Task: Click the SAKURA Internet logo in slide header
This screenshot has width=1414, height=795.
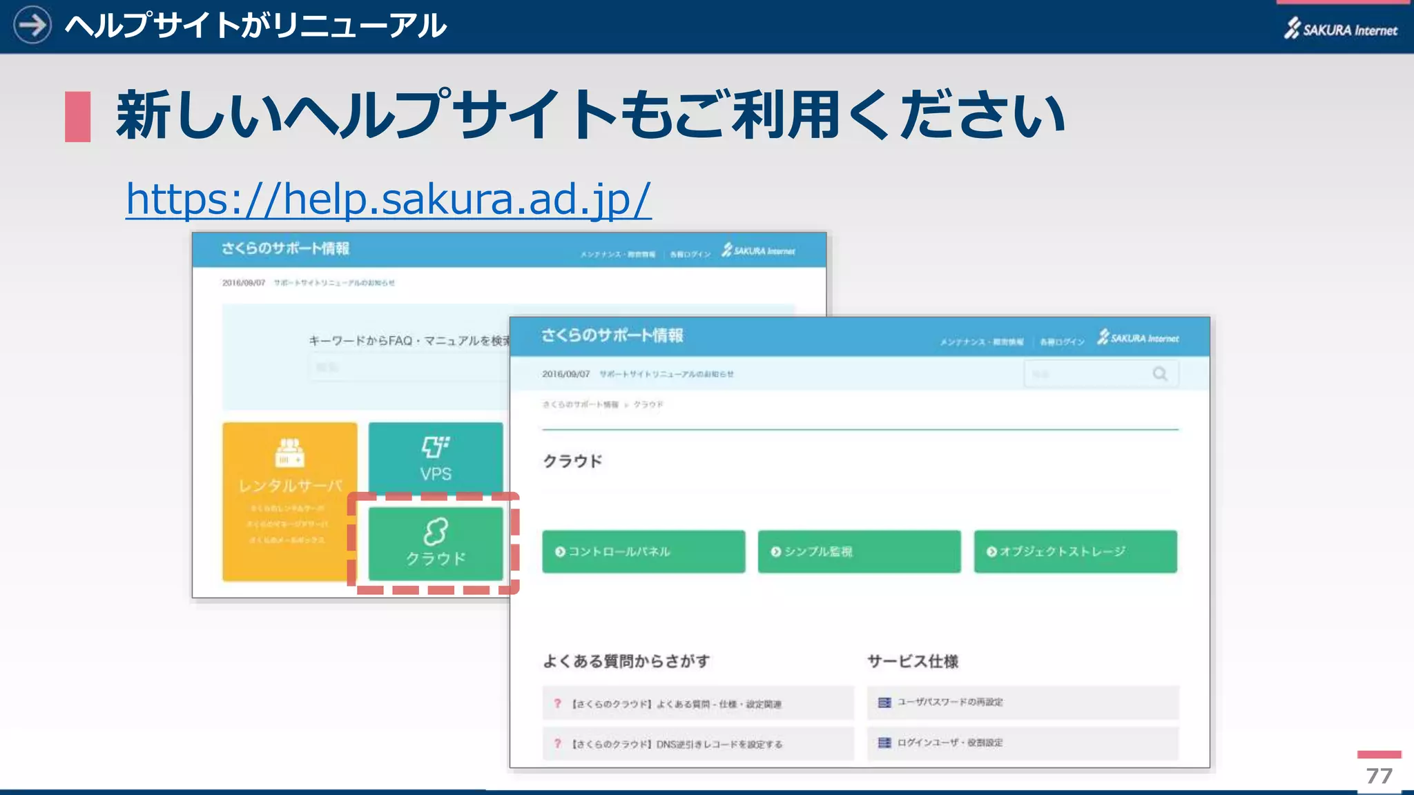Action: coord(1340,29)
